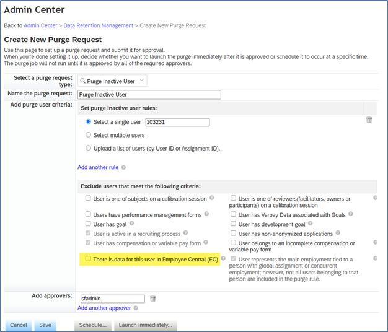388x332 pixels.
Task: Check User is one of subjects on calibration session
Action: coord(88,198)
